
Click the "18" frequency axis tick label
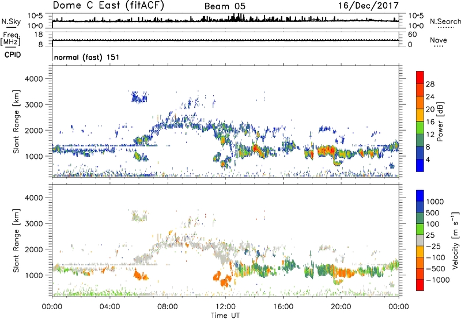(x=39, y=35)
